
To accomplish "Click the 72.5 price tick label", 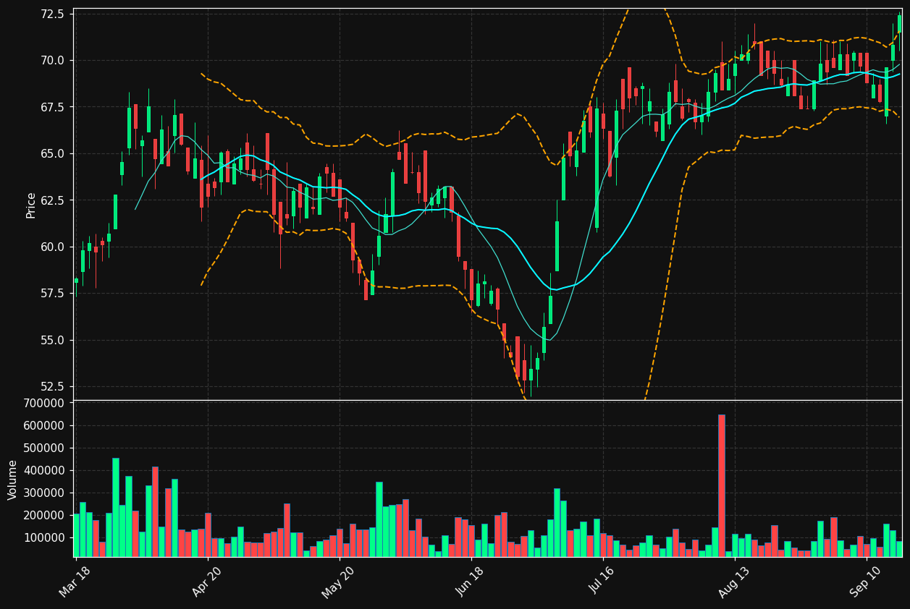I will coord(52,14).
